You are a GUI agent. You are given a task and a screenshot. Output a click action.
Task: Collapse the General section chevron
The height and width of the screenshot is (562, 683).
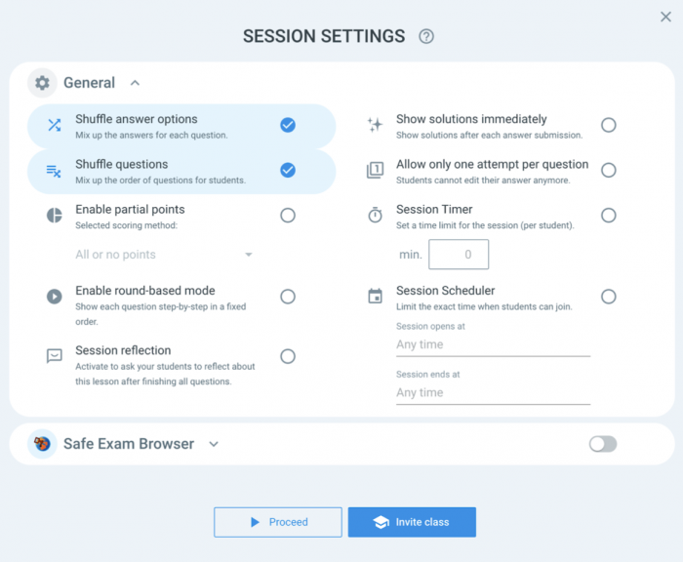[135, 83]
